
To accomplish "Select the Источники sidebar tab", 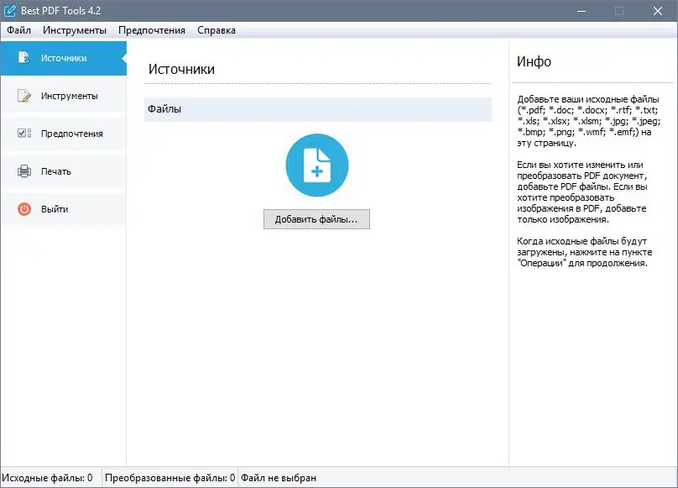I will coord(64,58).
